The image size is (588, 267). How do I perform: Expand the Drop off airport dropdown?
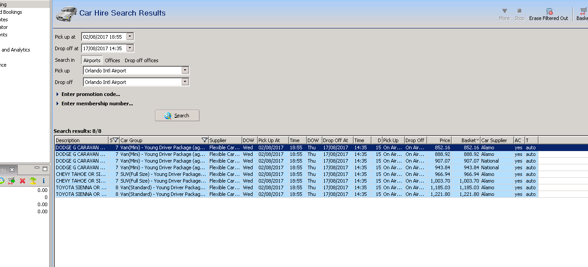point(185,82)
